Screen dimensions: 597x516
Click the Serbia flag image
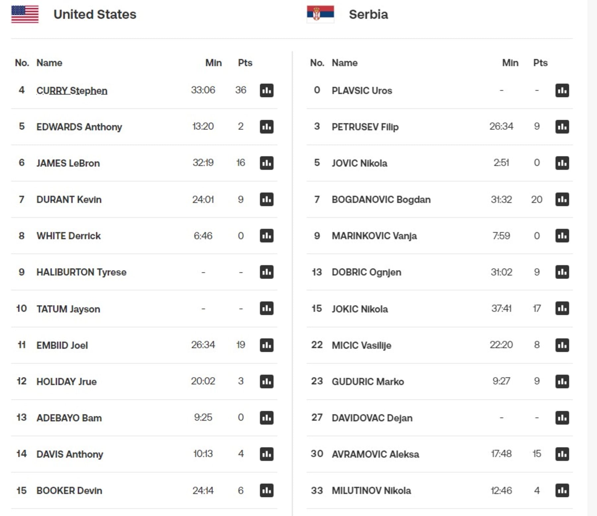[x=320, y=14]
